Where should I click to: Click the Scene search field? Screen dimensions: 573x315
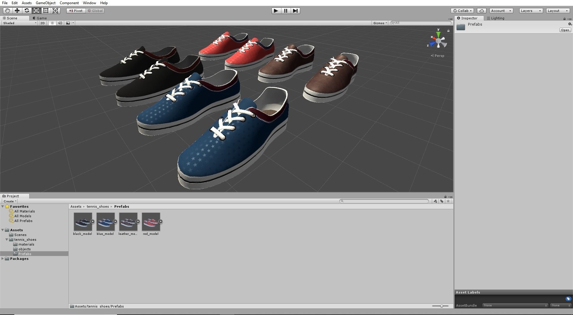[x=421, y=23]
